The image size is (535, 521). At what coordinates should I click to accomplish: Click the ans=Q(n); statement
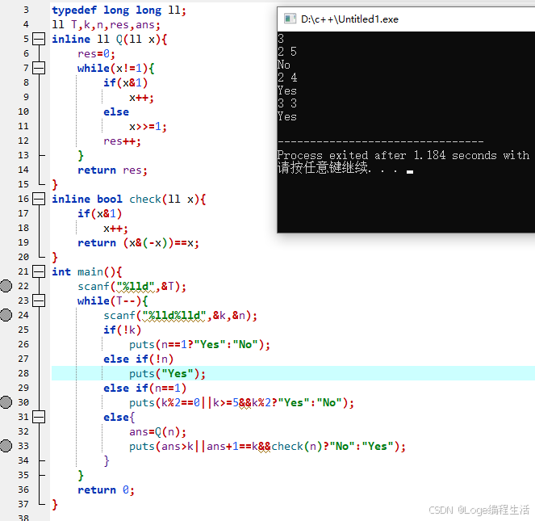(x=157, y=432)
